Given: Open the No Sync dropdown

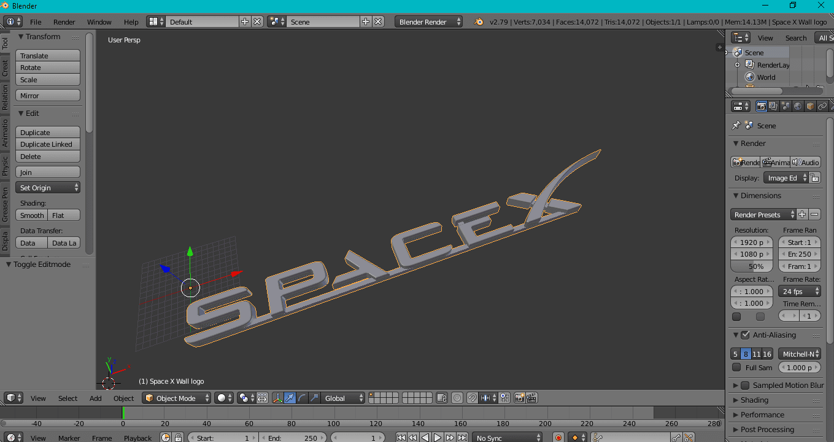Looking at the screenshot, I should click(508, 438).
